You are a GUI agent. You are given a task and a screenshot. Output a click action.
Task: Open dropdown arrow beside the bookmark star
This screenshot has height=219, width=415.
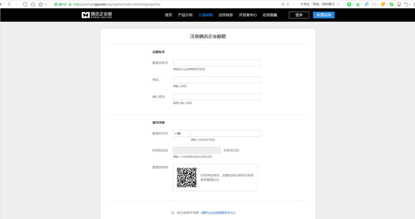pos(45,5)
